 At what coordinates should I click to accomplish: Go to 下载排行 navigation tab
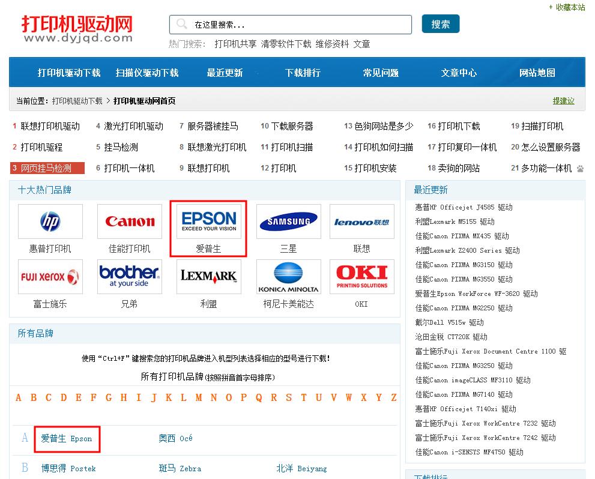point(303,73)
